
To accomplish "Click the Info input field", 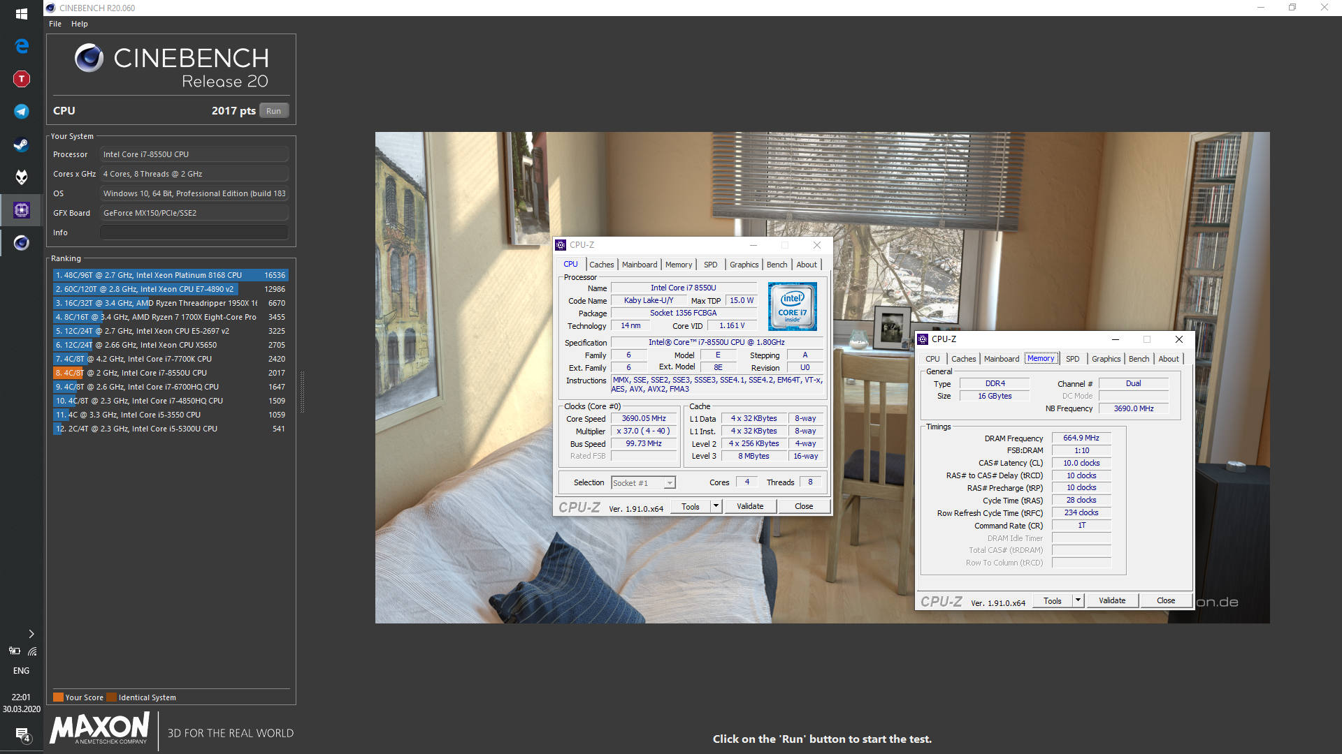I will [194, 232].
